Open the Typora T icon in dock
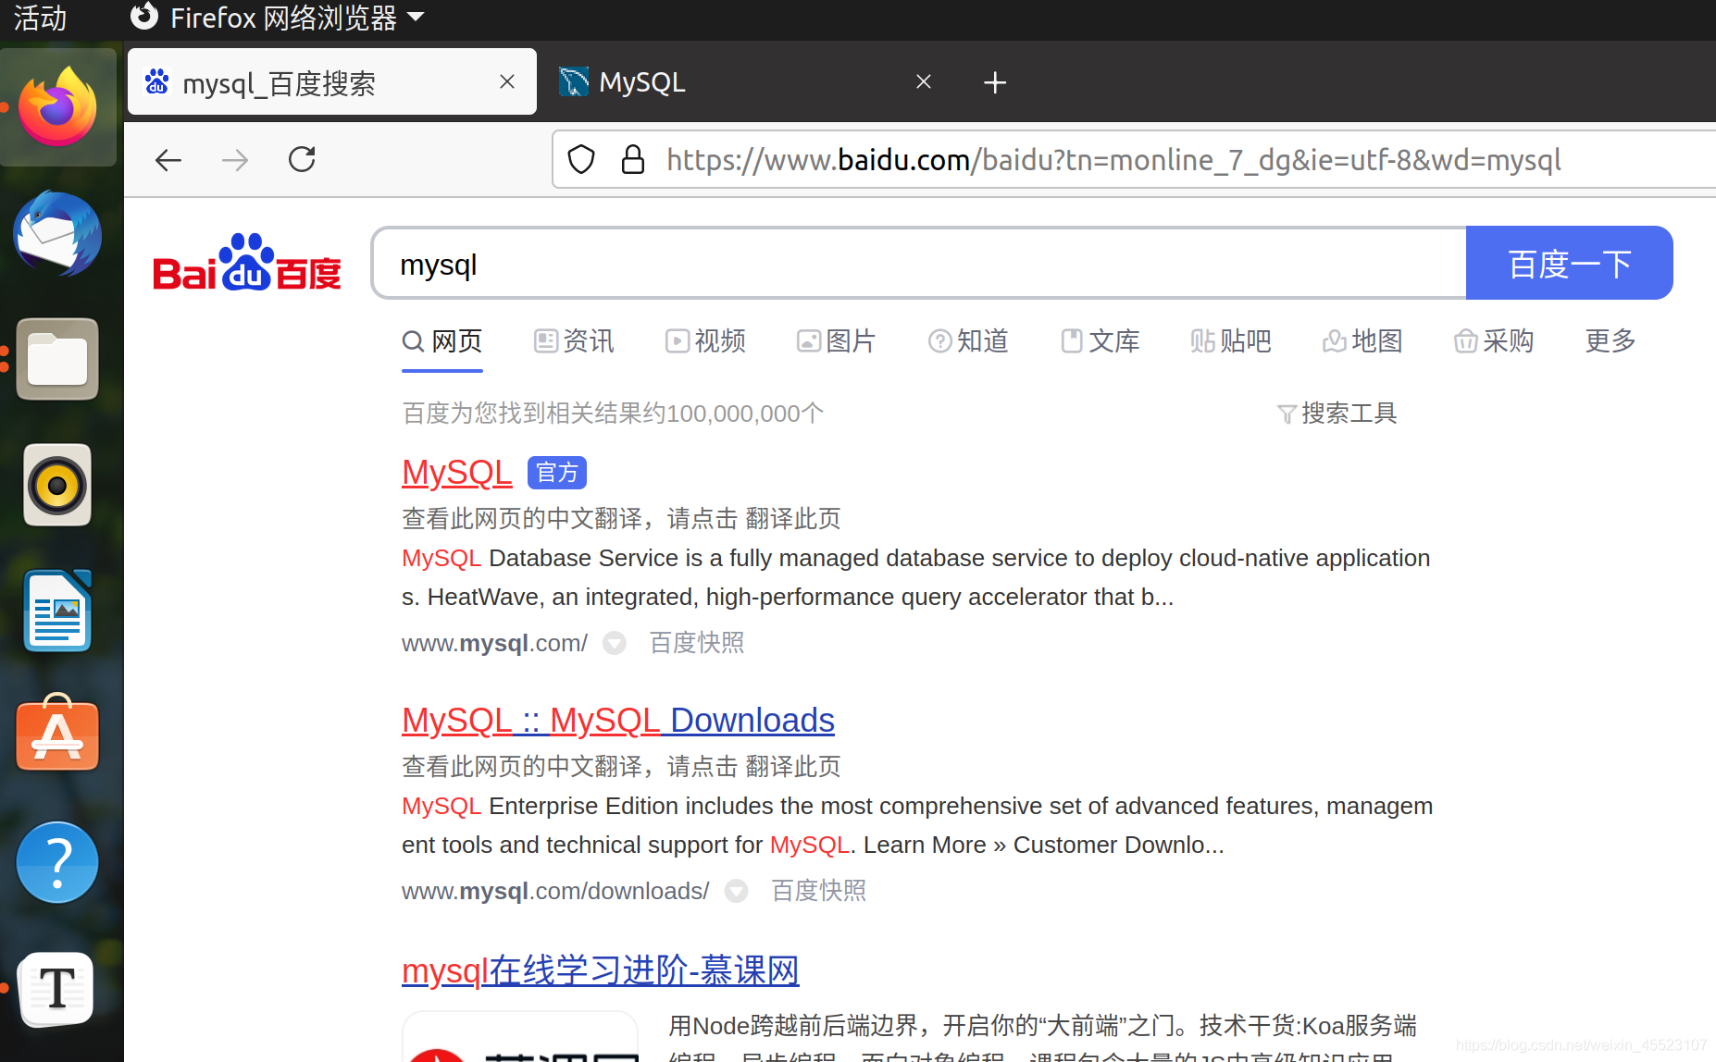This screenshot has height=1062, width=1716. [57, 989]
